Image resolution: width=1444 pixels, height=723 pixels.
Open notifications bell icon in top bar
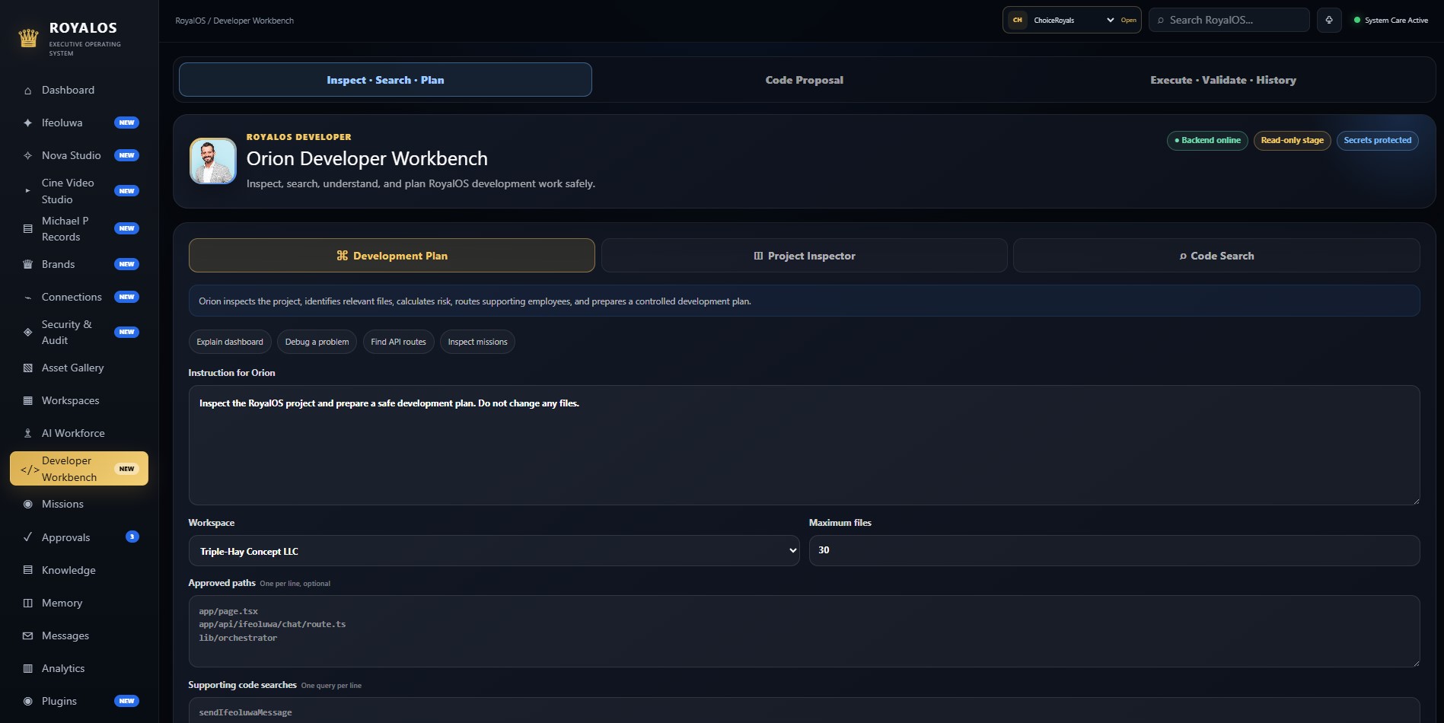1329,20
